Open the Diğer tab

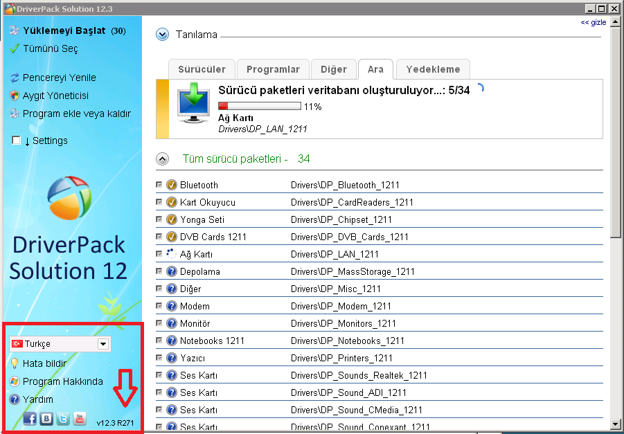pyautogui.click(x=334, y=69)
